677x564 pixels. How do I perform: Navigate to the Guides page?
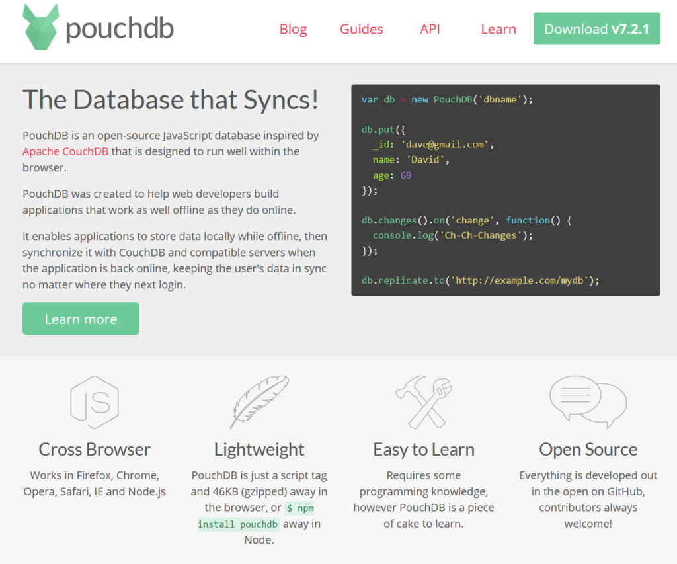(x=361, y=29)
